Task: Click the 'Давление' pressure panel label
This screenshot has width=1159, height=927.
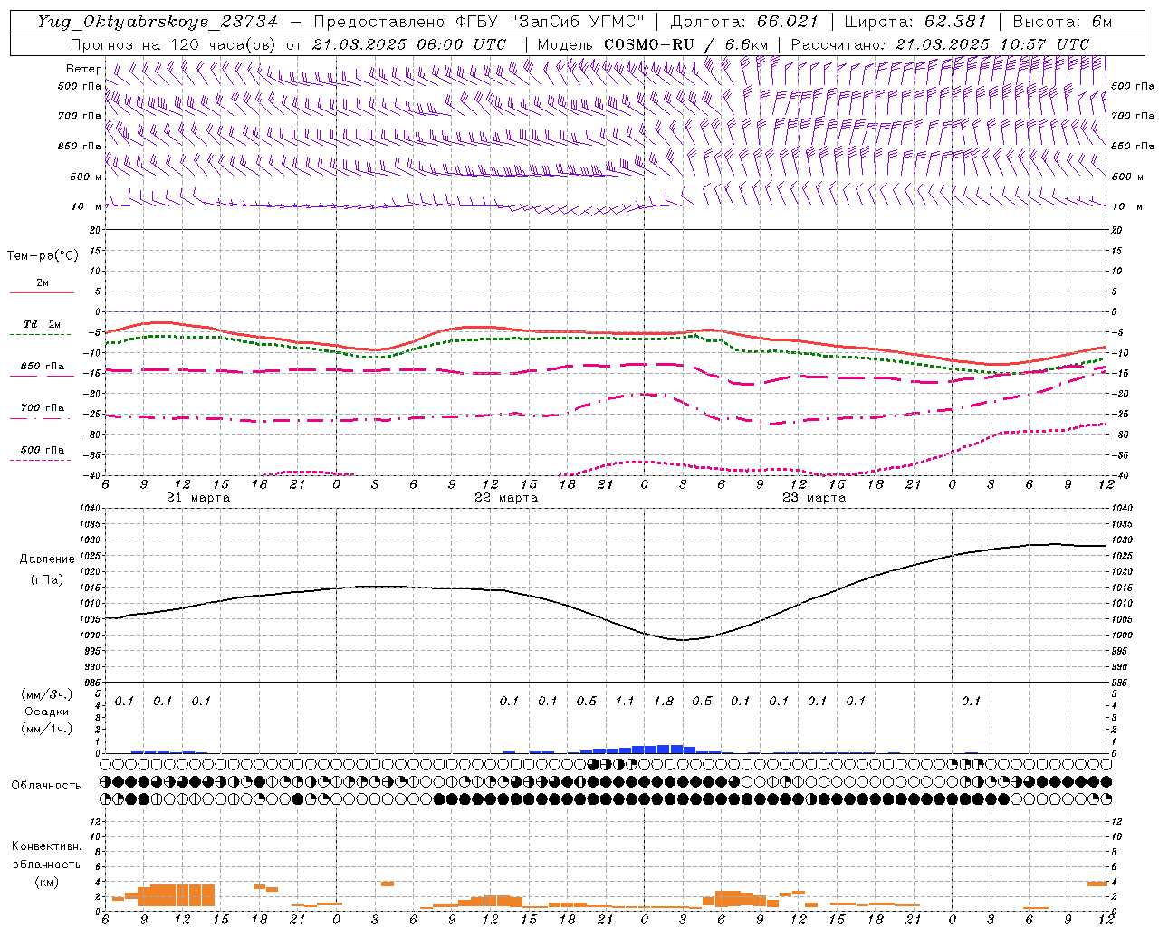Action: coord(45,559)
